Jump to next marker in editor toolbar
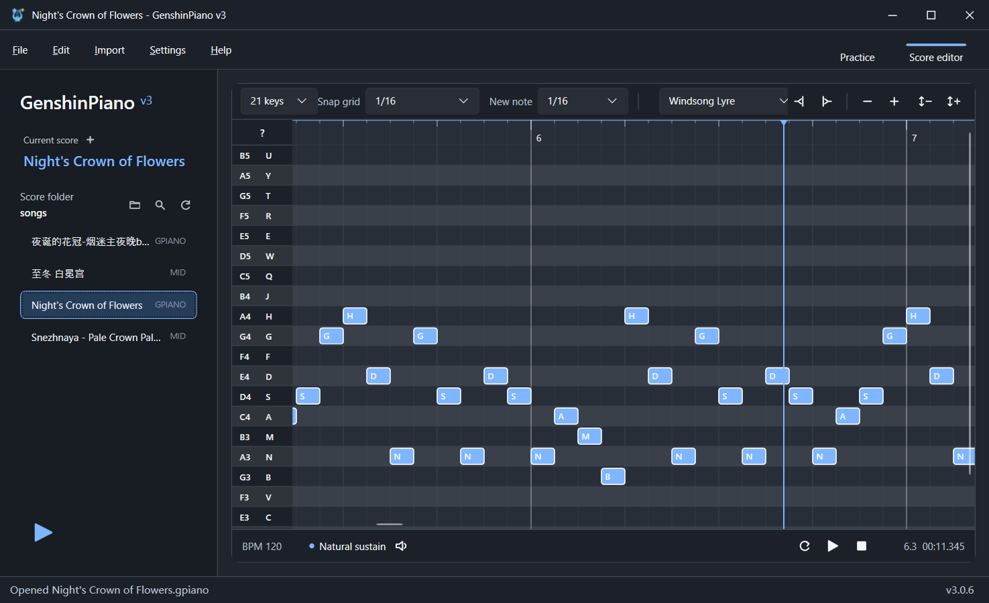The height and width of the screenshot is (603, 989). pyautogui.click(x=827, y=101)
